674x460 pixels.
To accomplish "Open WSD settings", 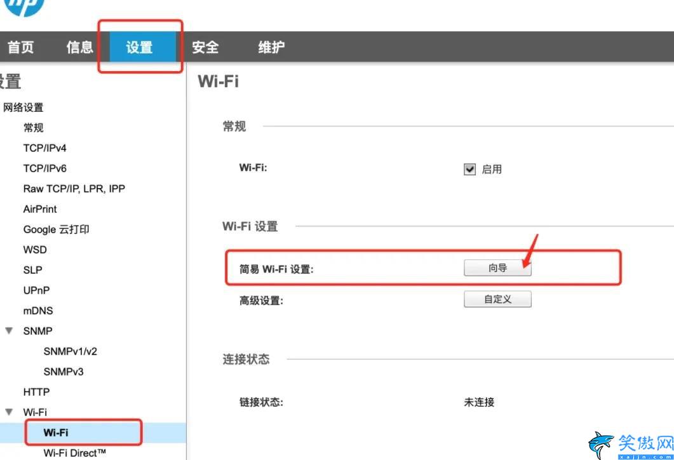I will click(x=35, y=250).
